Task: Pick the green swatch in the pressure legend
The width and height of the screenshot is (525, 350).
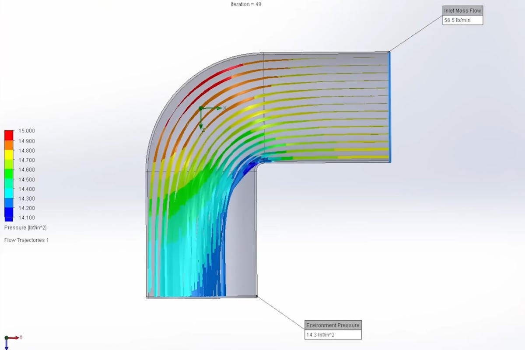Action: pyautogui.click(x=8, y=175)
